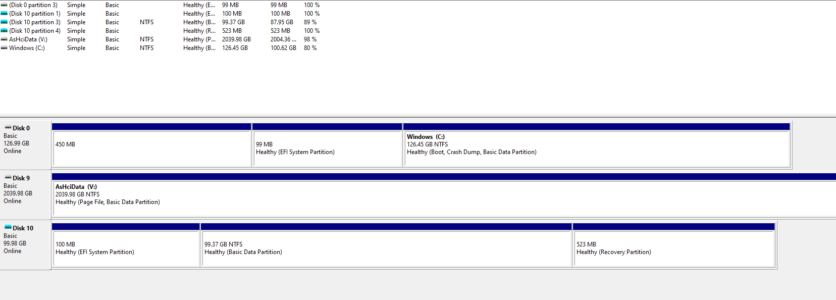The image size is (836, 300).
Task: Click NTFS cell in the AsHciData (V:) list row
Action: pyautogui.click(x=147, y=39)
